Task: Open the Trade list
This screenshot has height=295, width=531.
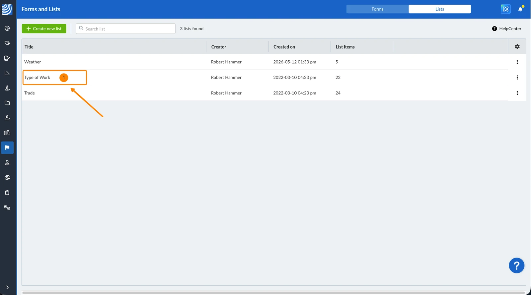Action: (30, 93)
